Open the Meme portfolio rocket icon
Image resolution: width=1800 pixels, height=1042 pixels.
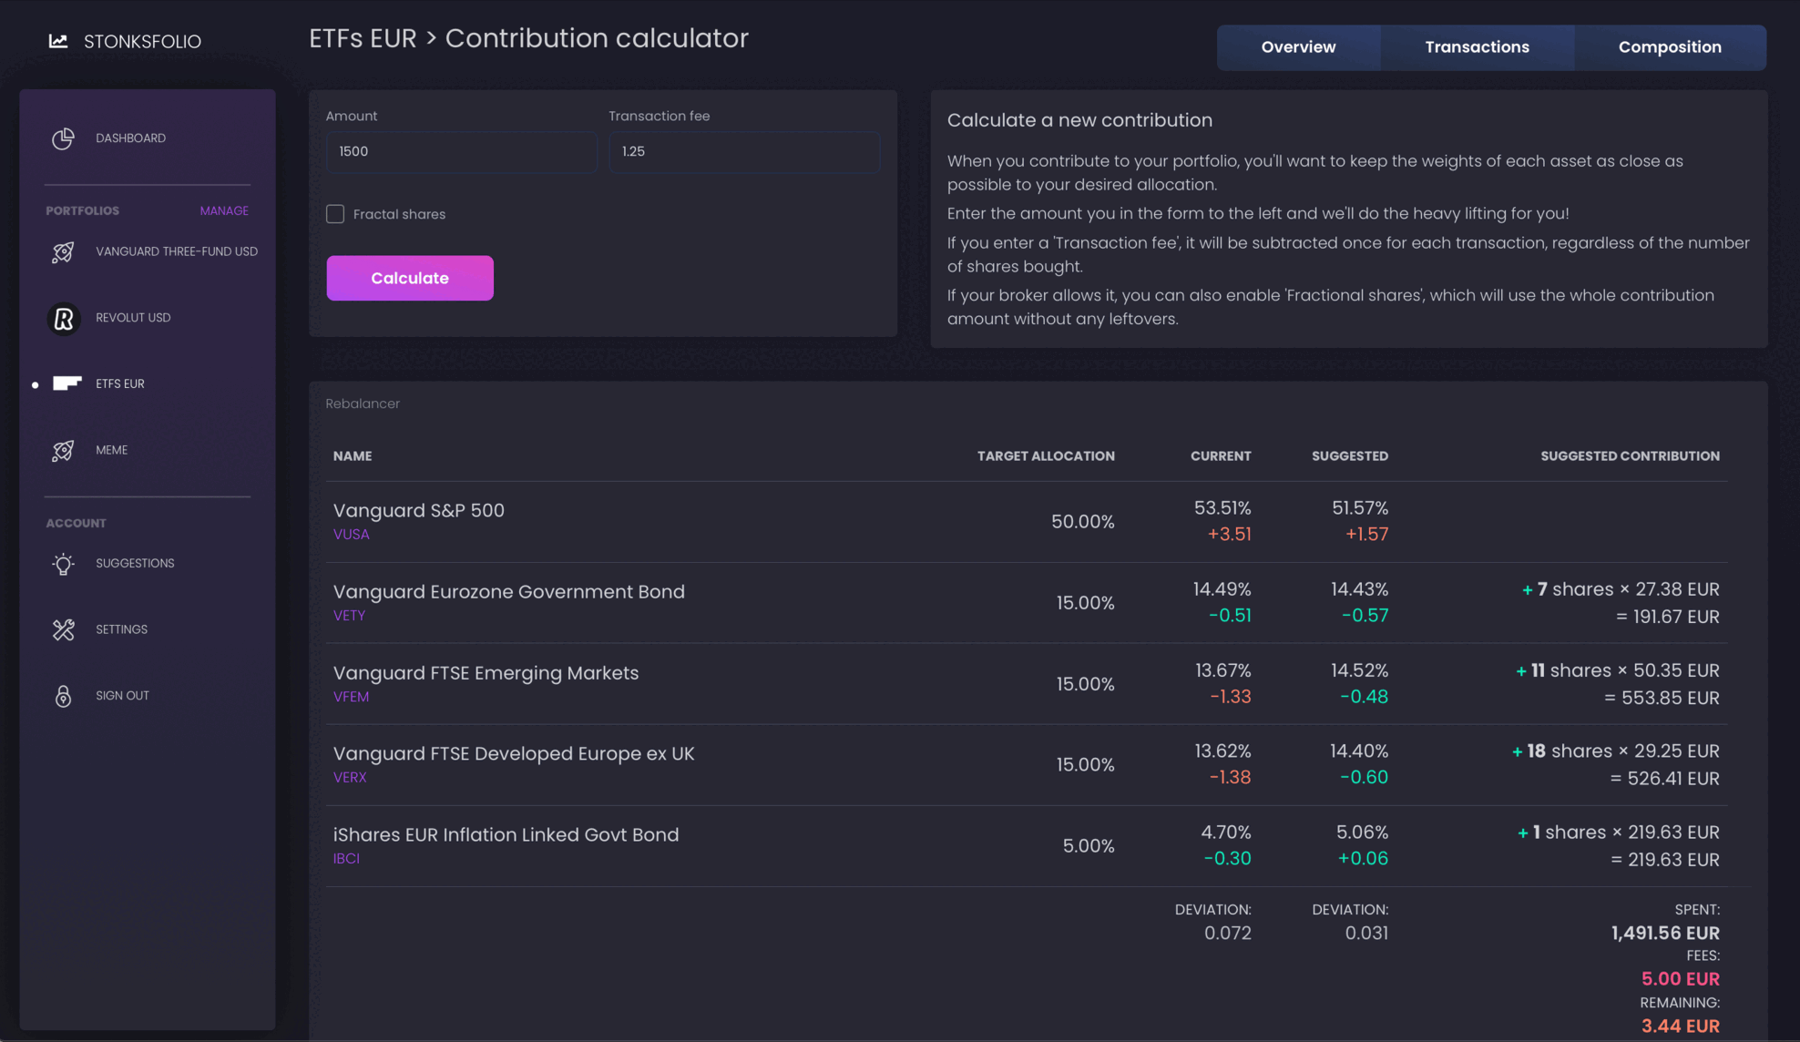63,451
